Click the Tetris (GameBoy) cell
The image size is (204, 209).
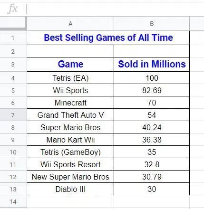[x=70, y=152]
